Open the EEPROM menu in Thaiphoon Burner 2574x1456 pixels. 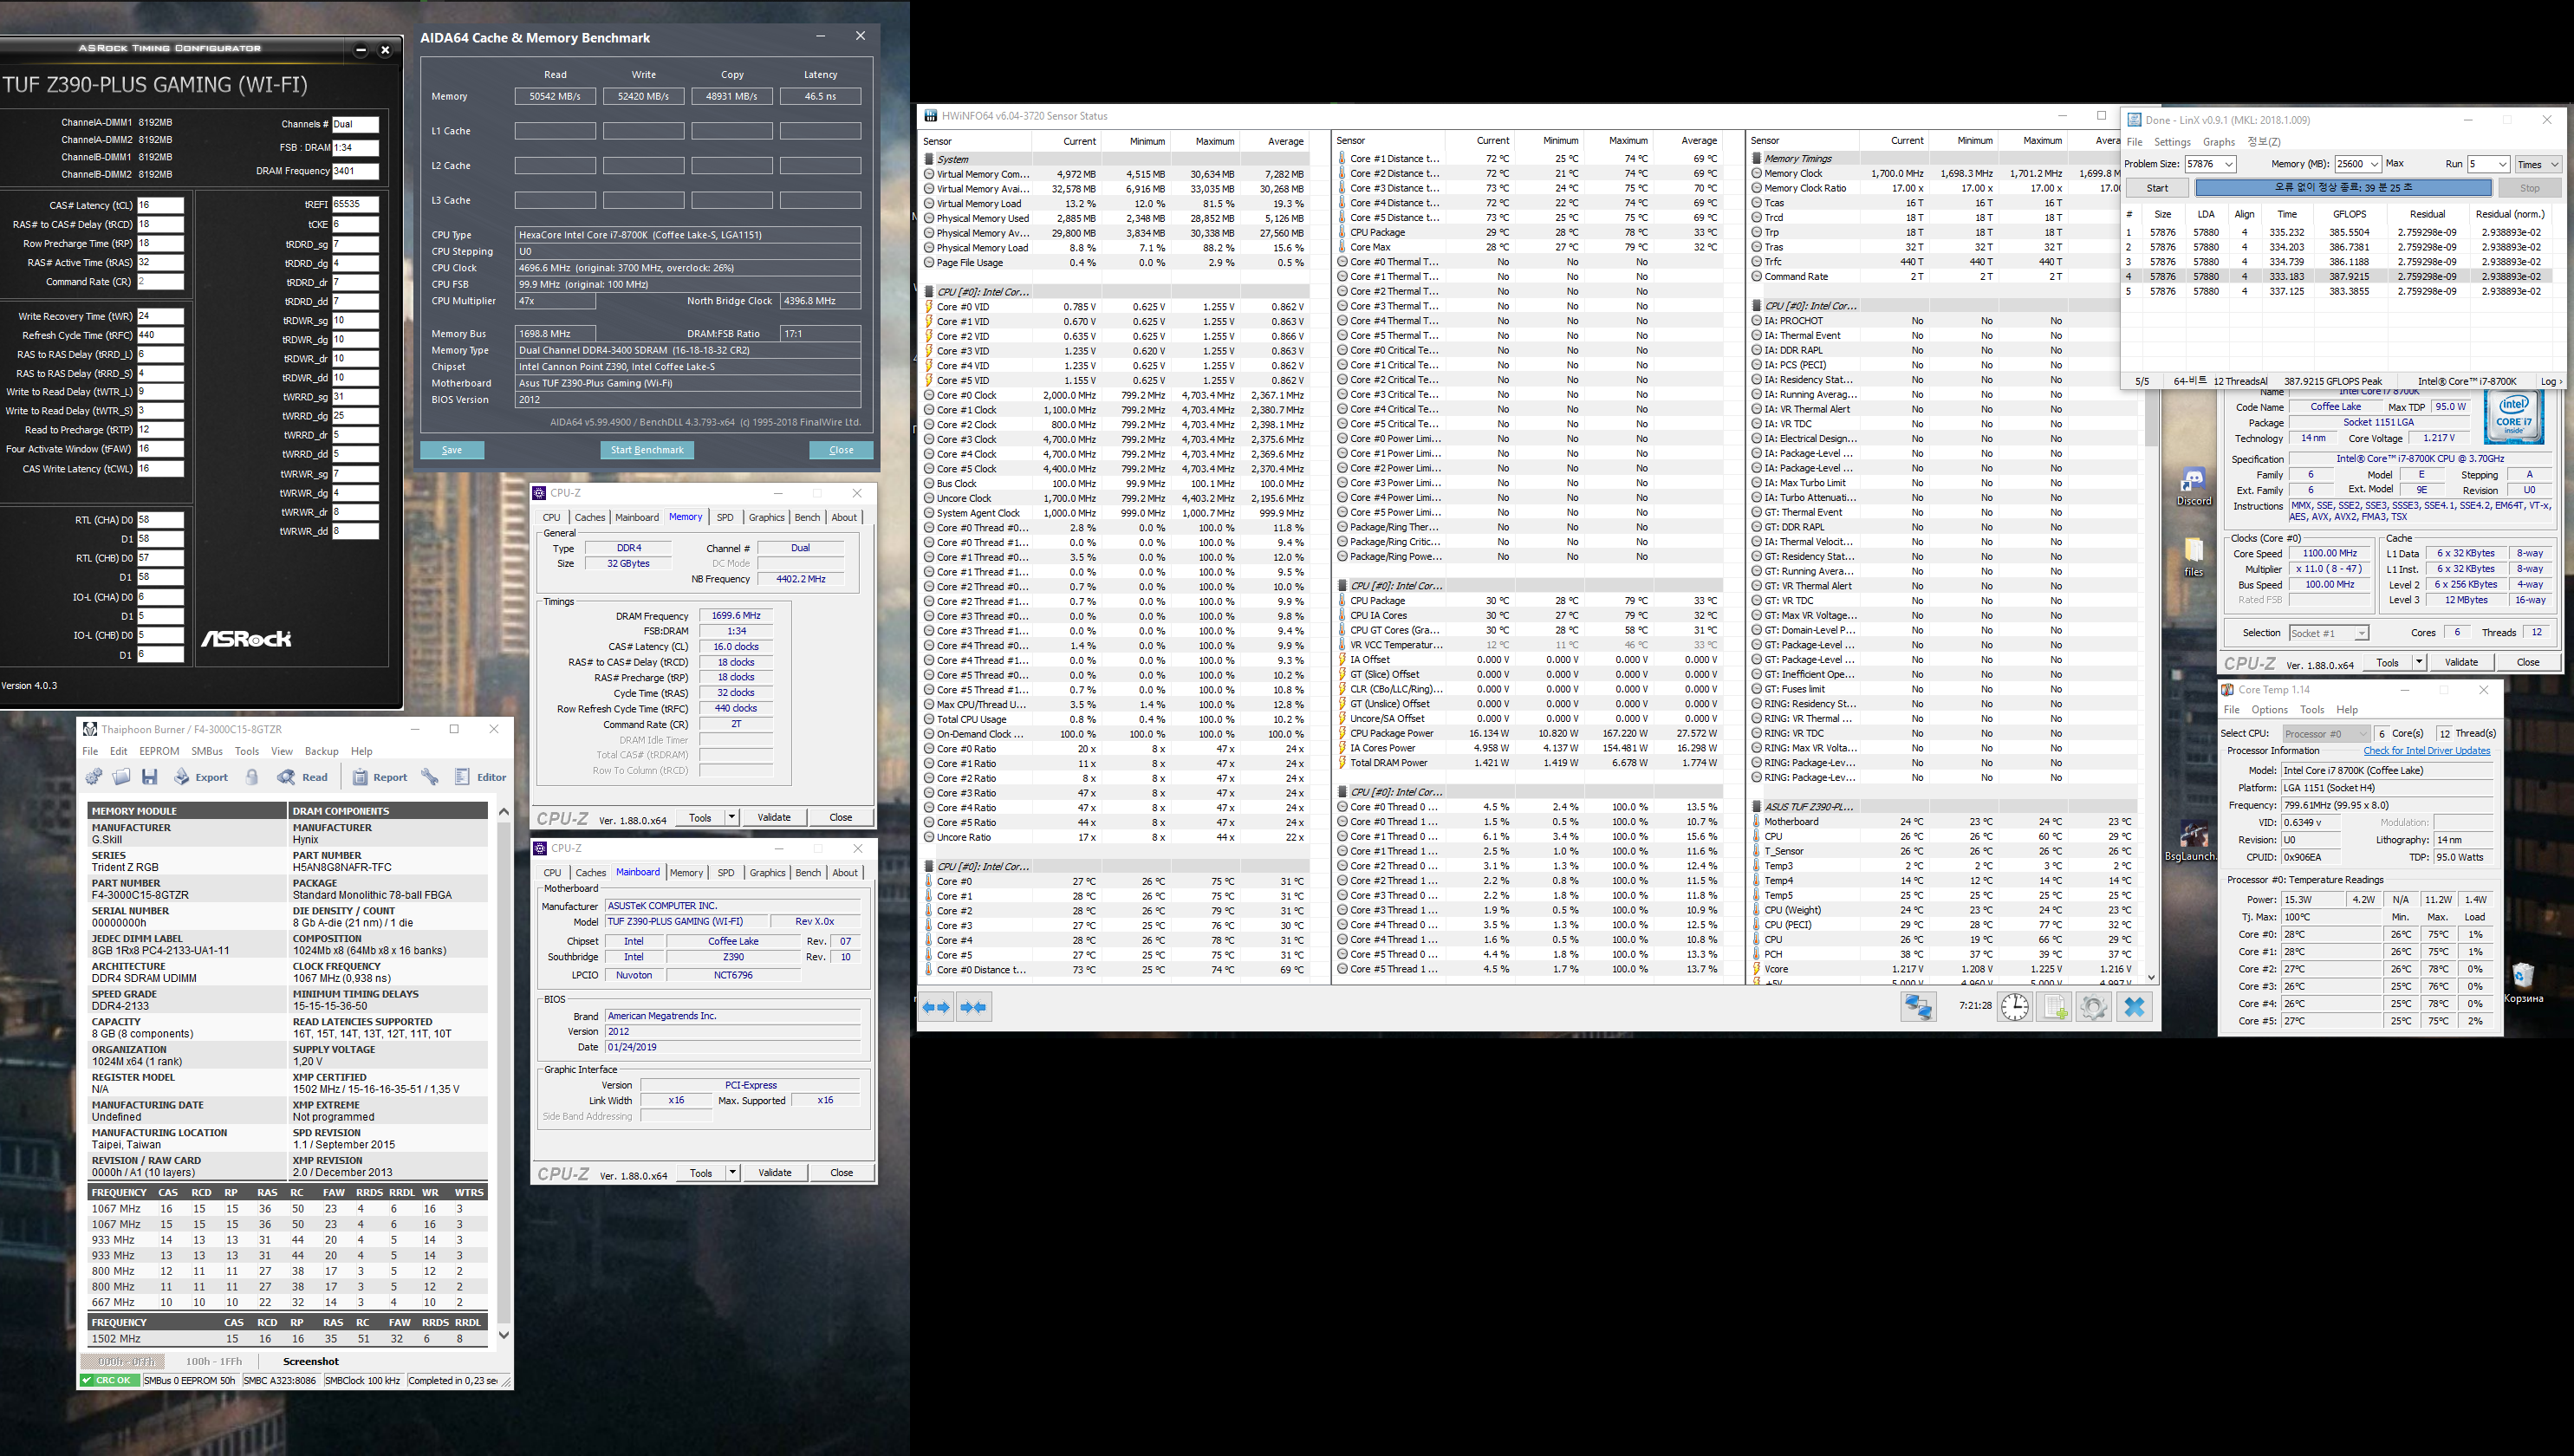pyautogui.click(x=159, y=751)
